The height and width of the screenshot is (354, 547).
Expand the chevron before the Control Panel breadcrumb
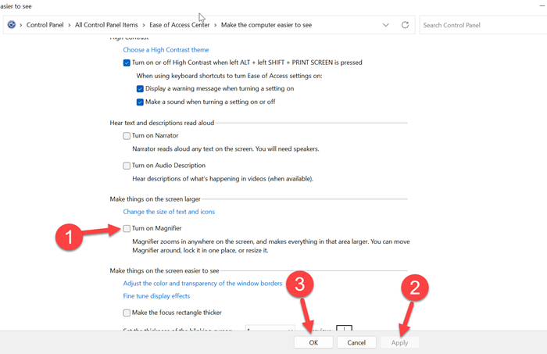[x=21, y=25]
